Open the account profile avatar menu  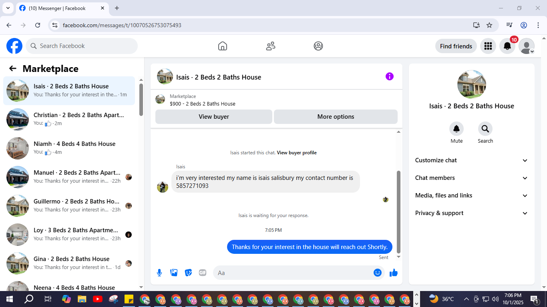[527, 46]
